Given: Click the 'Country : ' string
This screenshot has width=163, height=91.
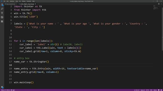Looking at the screenshot, I should coord(137,24).
